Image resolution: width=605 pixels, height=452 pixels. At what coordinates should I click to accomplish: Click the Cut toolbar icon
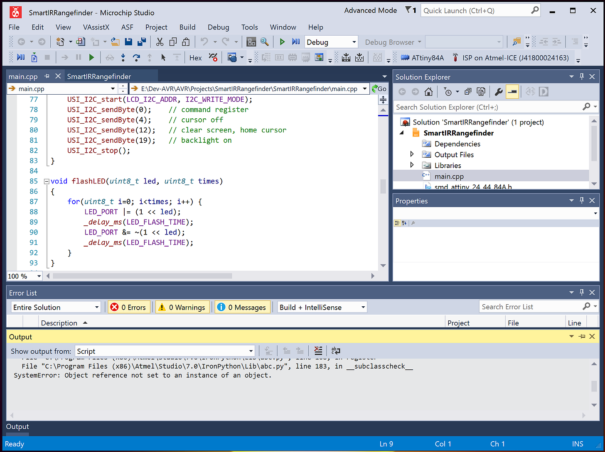coord(160,42)
